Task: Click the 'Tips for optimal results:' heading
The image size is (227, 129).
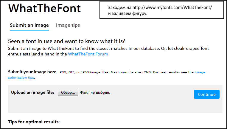Action: point(34,122)
